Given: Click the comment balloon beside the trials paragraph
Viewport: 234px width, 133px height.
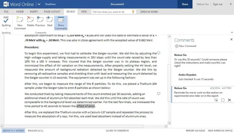Looking at the screenshot, I should click(159, 94).
